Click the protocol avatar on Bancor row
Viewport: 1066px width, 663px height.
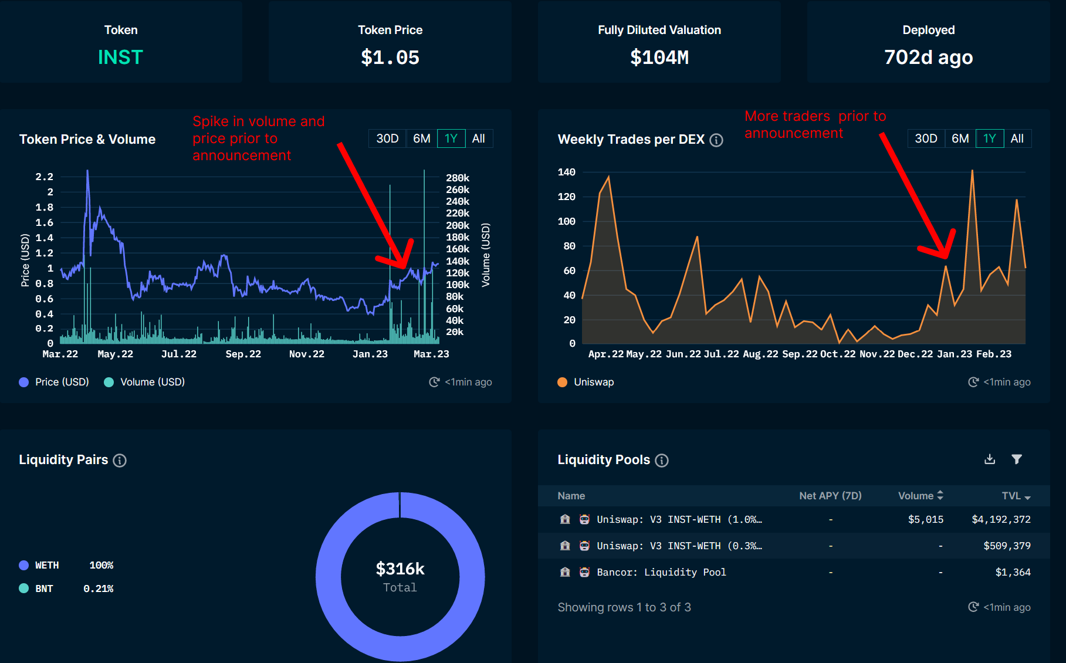[x=584, y=572]
